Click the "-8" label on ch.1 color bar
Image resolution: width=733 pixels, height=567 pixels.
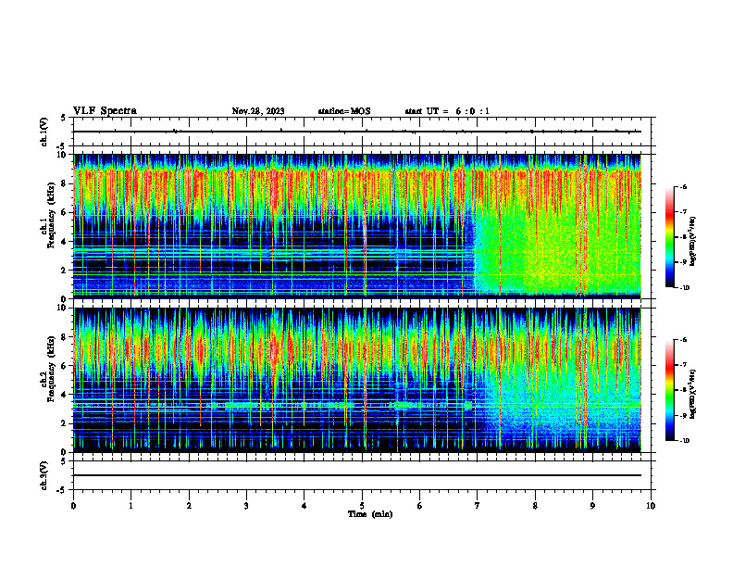click(x=683, y=237)
